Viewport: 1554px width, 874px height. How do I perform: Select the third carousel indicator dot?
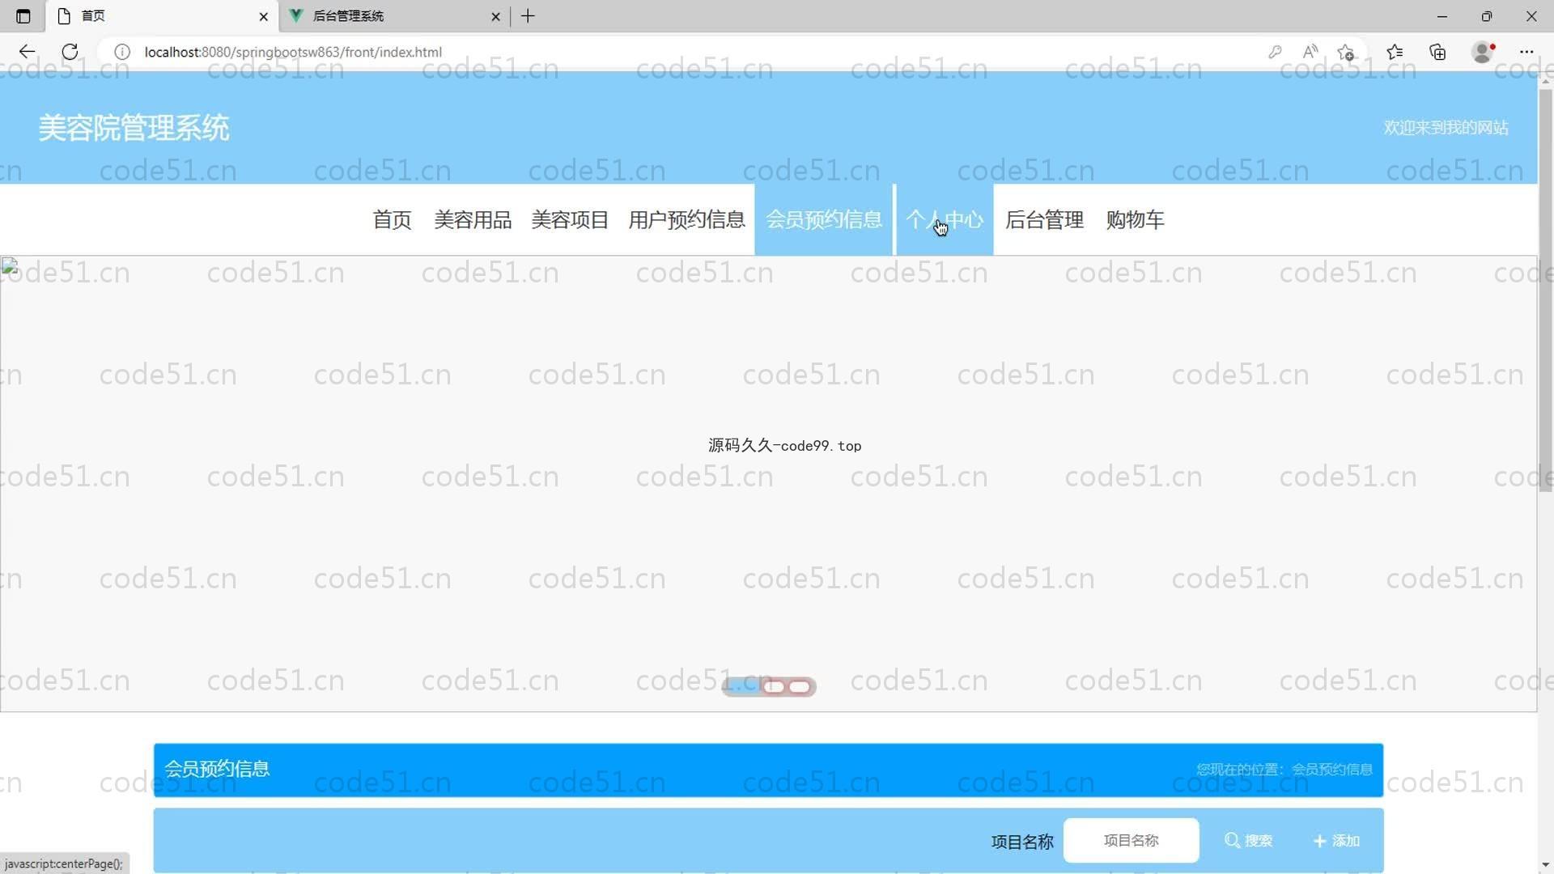(800, 687)
